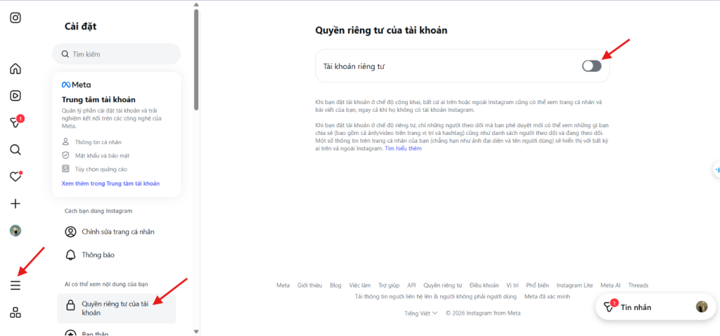The height and width of the screenshot is (336, 720).
Task: Click Ai có thể xem nội dung của bạn label
Action: 107,284
